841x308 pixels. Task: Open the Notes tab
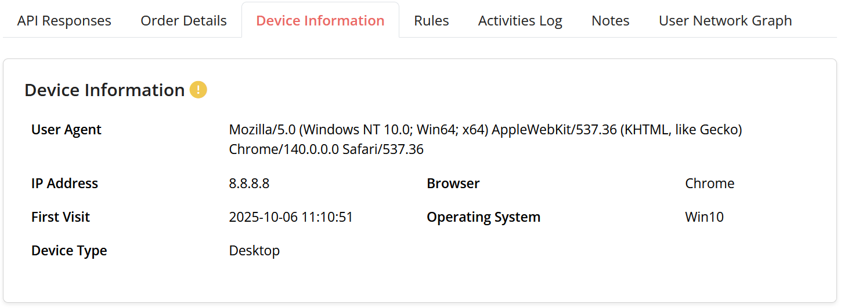pyautogui.click(x=610, y=21)
